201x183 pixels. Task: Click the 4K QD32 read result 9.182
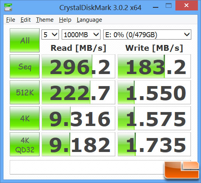tap(78, 144)
